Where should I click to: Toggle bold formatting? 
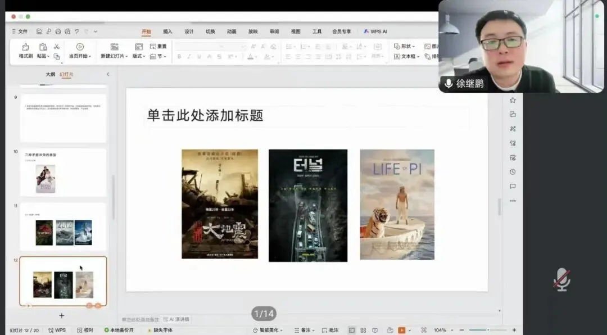(x=179, y=57)
